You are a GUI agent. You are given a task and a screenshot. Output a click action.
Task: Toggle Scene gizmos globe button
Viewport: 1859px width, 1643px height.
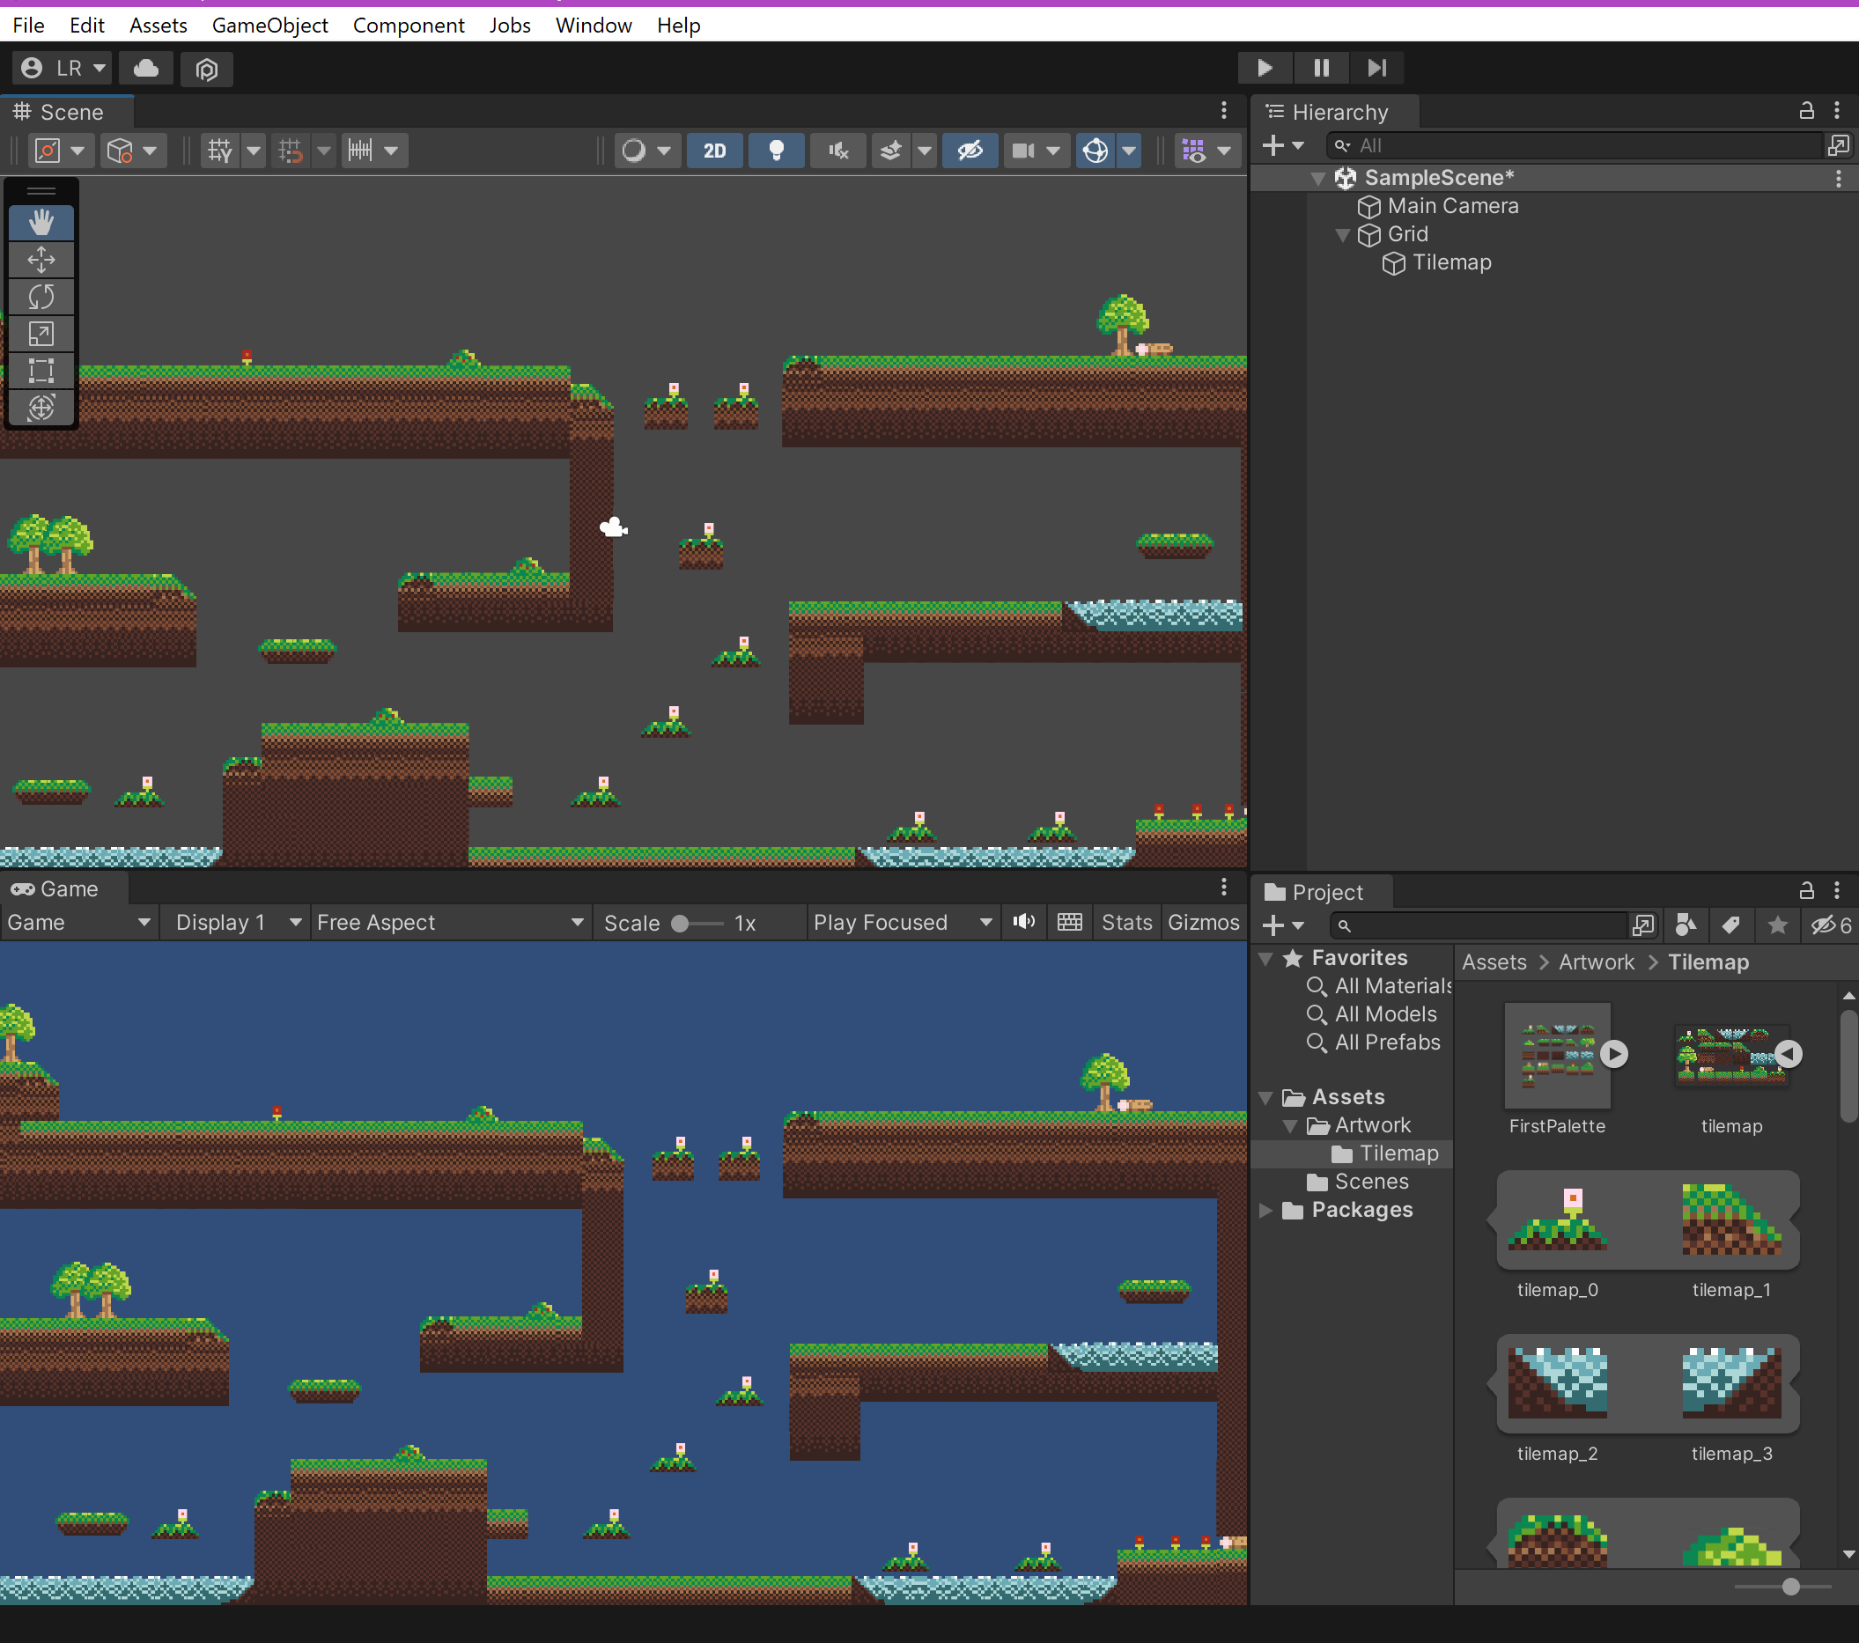1095,150
